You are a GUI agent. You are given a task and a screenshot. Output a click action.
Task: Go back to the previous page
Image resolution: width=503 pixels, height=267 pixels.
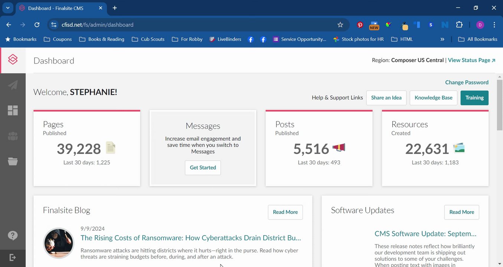point(9,25)
